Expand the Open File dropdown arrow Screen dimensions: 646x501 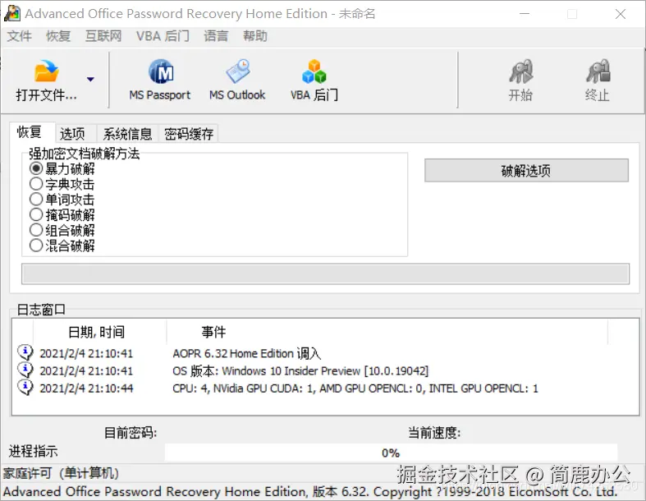[x=90, y=79]
